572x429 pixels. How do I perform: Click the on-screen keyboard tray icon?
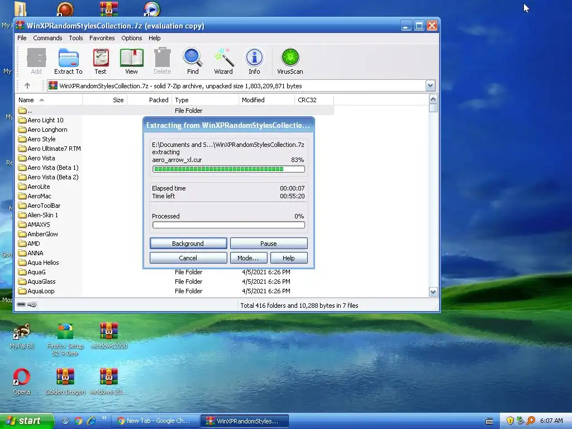489,421
